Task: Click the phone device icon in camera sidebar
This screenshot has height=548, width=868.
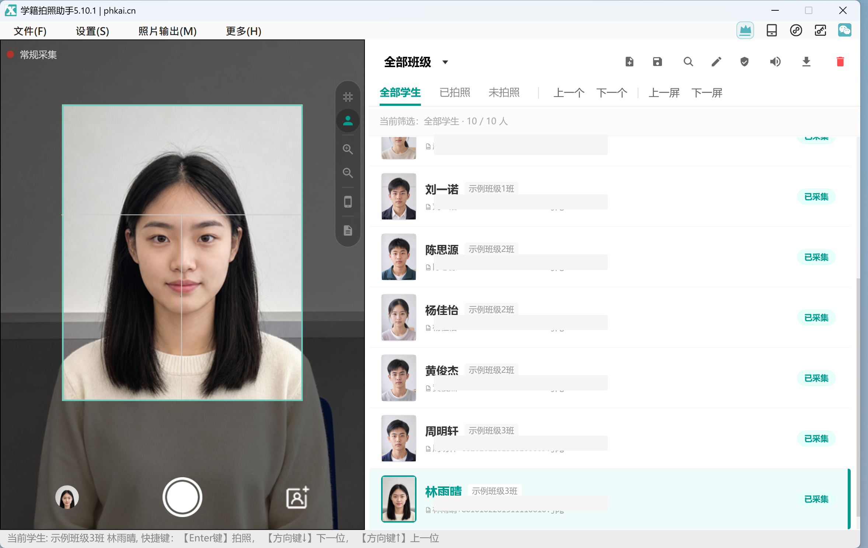Action: 348,202
